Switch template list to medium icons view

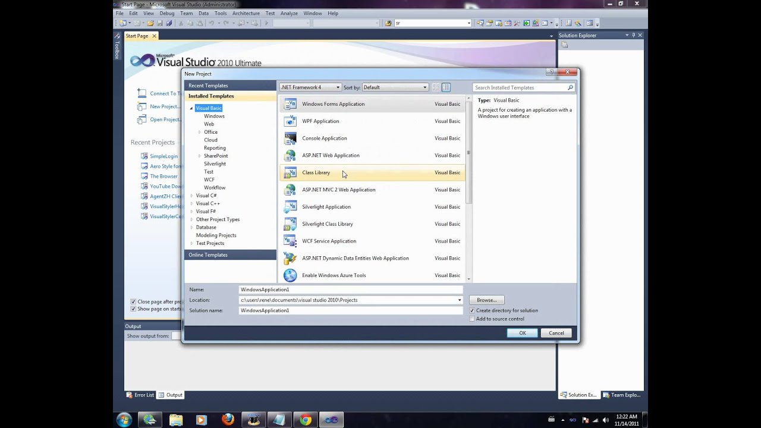(446, 87)
